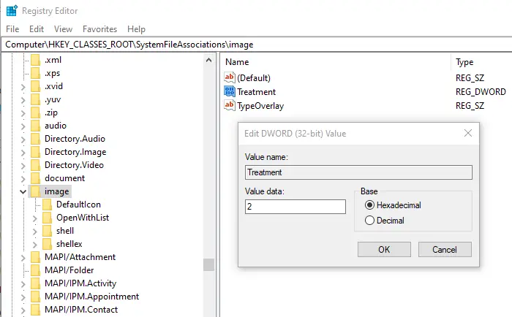Screen dimensions: 512x317
Task: Click the shellex folder icon
Action: 48,244
